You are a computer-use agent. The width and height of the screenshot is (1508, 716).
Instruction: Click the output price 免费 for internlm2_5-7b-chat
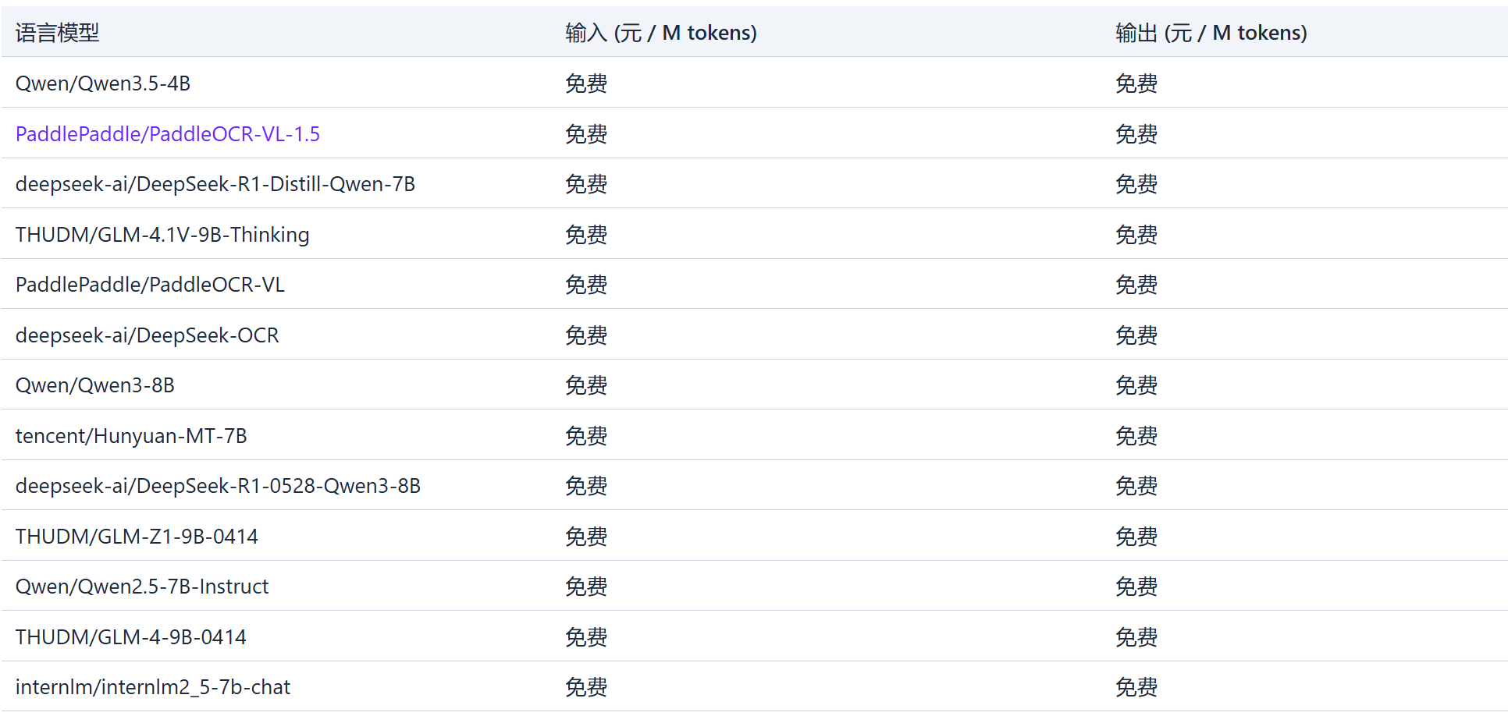pos(1136,687)
